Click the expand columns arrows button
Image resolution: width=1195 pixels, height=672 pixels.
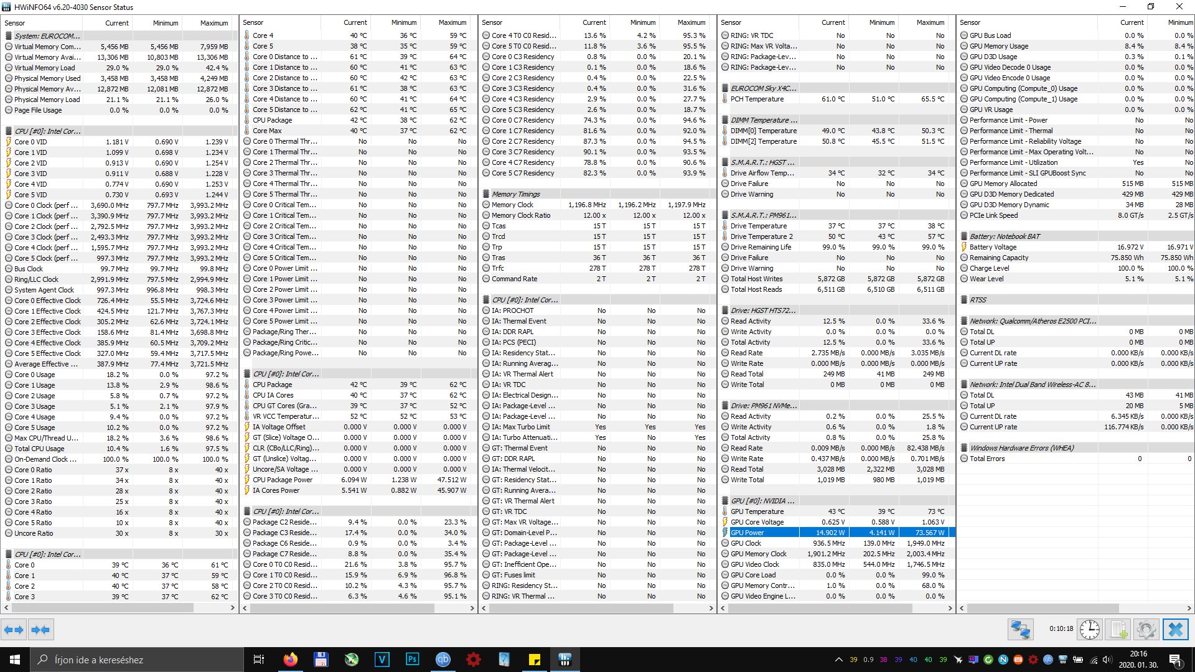[14, 630]
